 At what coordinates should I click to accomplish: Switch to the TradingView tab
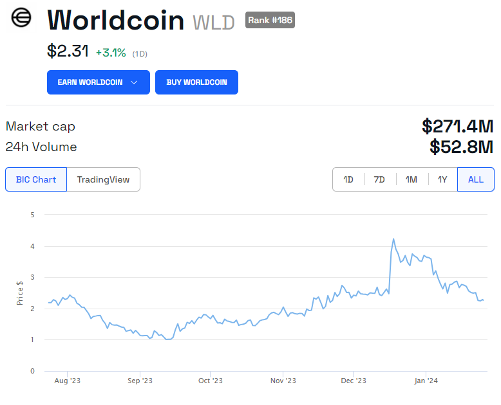click(x=103, y=179)
